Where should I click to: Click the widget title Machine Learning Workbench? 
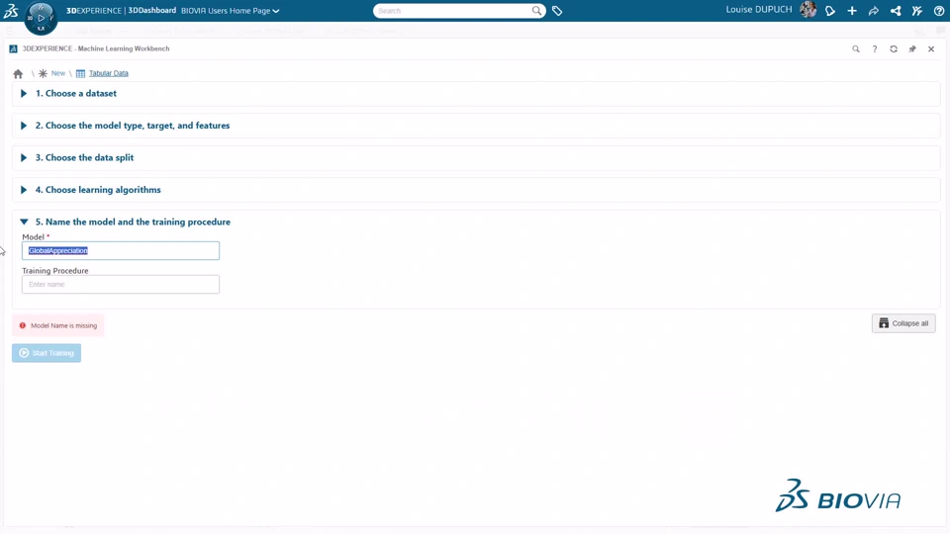point(96,48)
